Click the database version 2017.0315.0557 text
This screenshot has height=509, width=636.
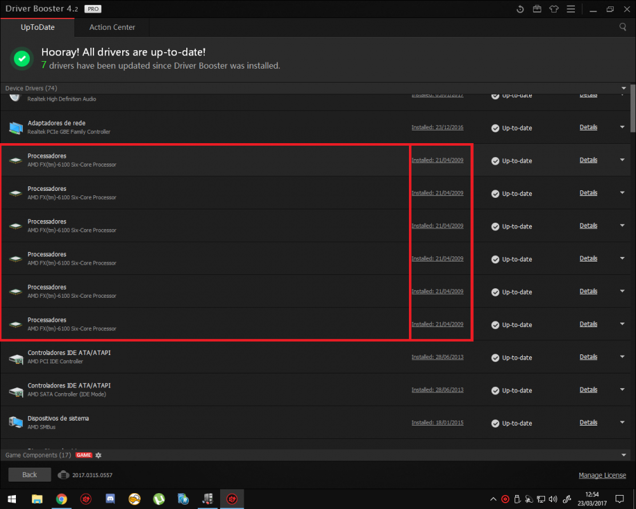(92, 475)
